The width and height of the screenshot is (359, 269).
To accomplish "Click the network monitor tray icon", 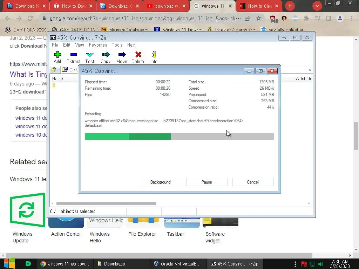I will click(312, 264).
